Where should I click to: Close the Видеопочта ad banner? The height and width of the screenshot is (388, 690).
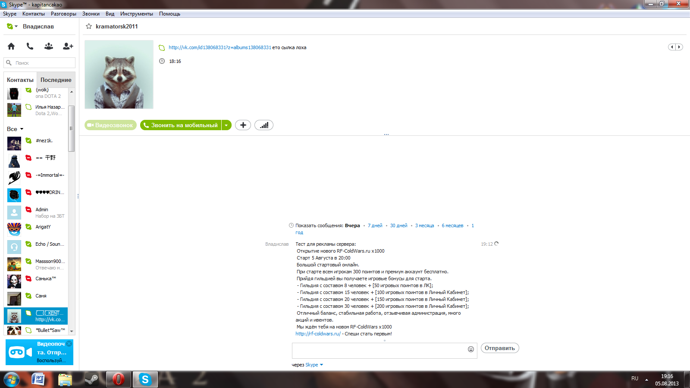pyautogui.click(x=69, y=344)
